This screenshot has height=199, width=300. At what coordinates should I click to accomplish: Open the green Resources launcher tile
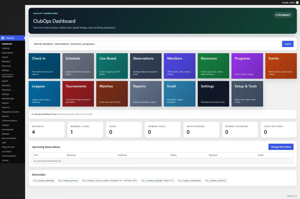pyautogui.click(x=213, y=66)
